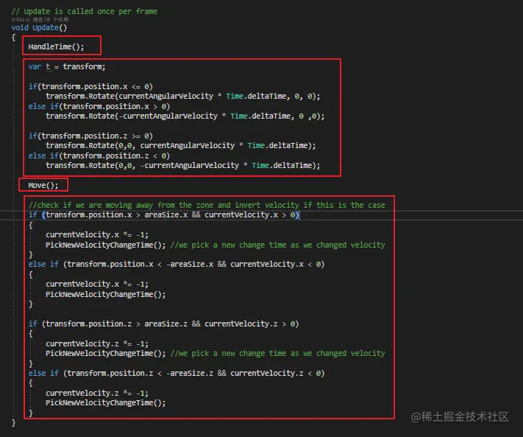
Task: Open the '0 个引用' references CodeLens link
Action: click(57, 20)
